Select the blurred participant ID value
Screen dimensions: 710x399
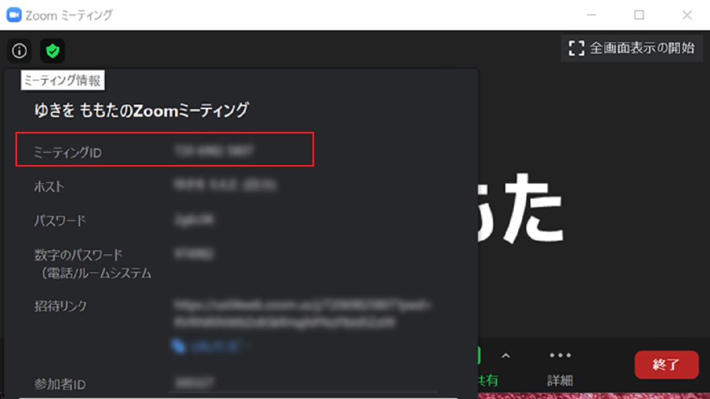click(x=194, y=384)
